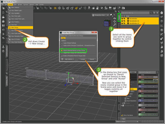Click the pan arrows icon beside viewport
This screenshot has height=124, width=165.
tap(115, 21)
